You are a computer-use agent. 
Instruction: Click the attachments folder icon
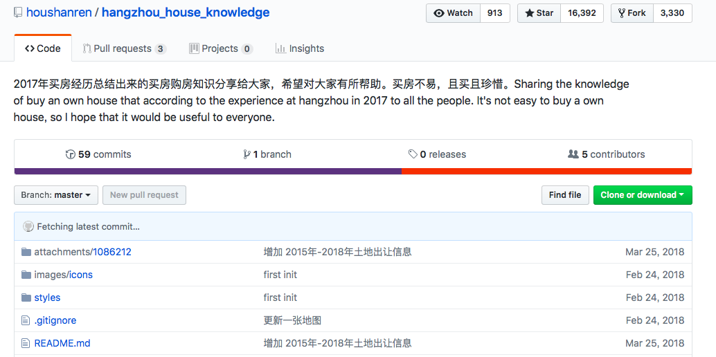point(26,252)
